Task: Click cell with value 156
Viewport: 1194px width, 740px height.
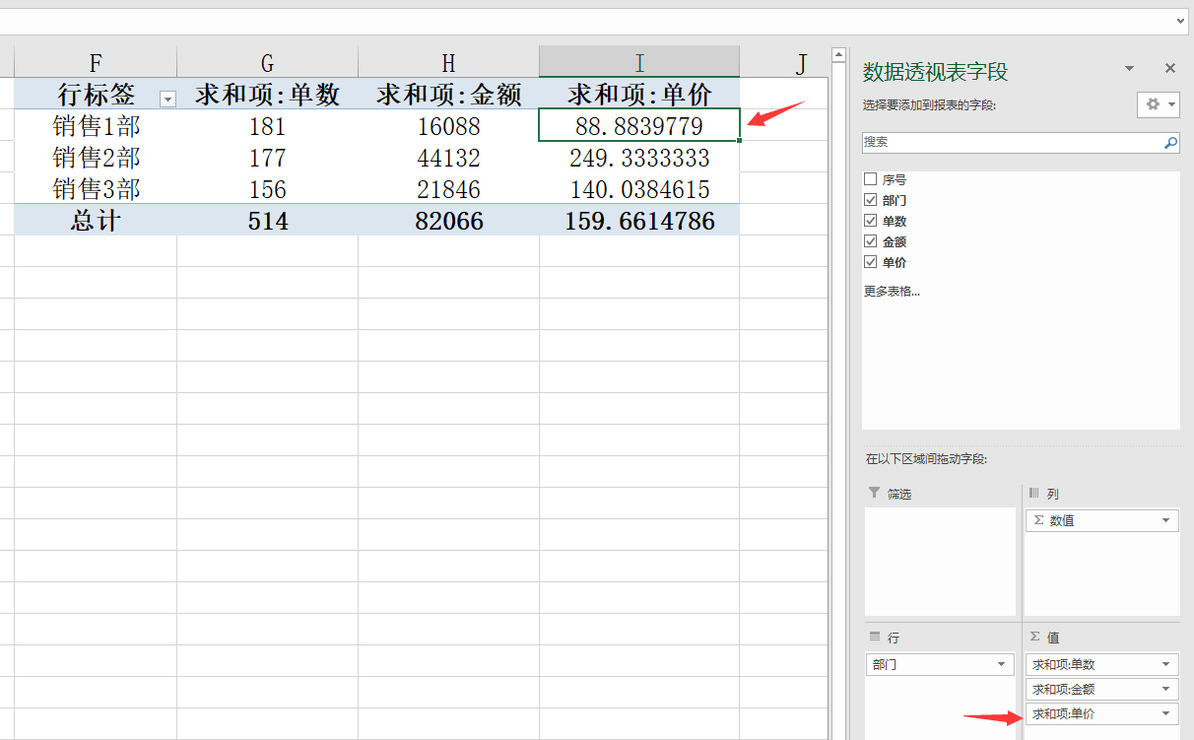Action: [268, 188]
